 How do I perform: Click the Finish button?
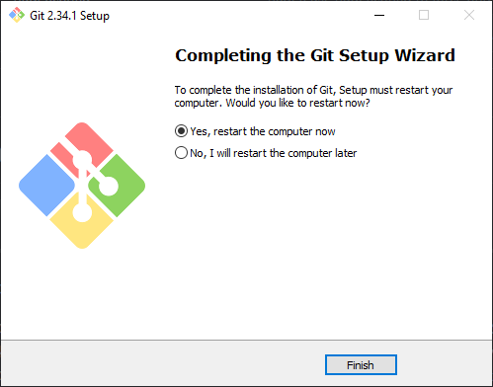(361, 364)
